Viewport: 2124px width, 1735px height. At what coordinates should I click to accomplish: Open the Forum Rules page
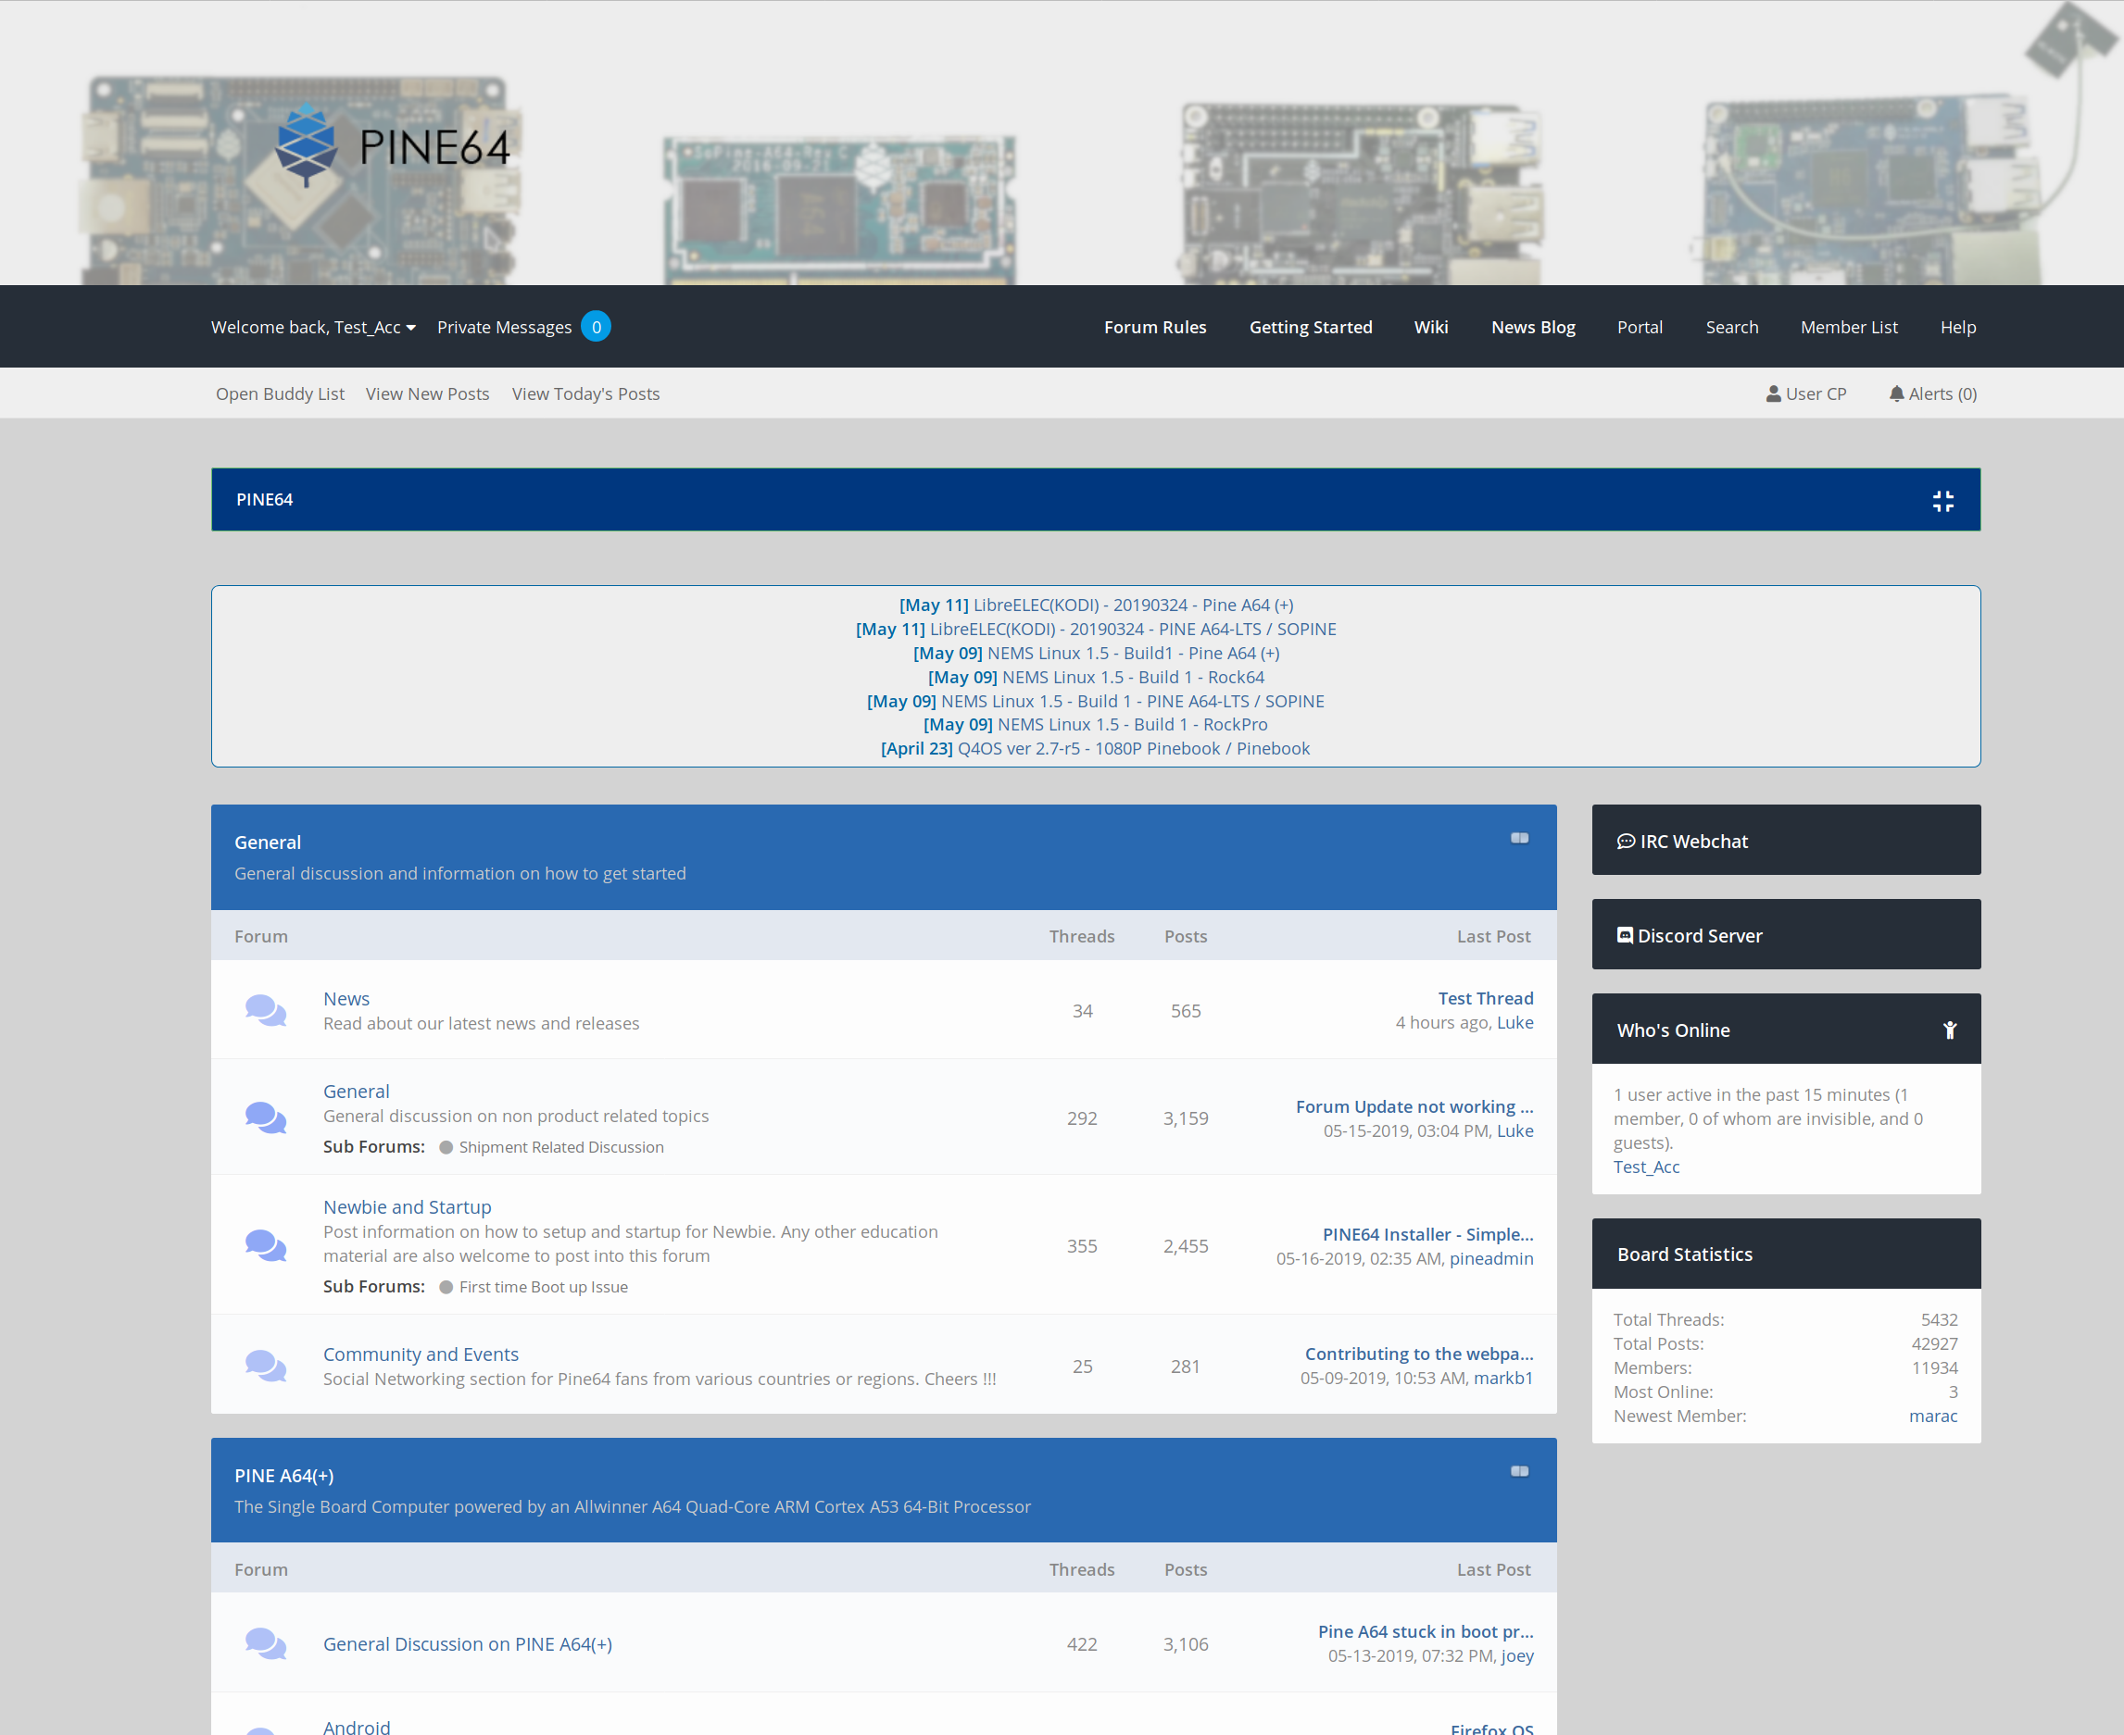click(x=1155, y=327)
